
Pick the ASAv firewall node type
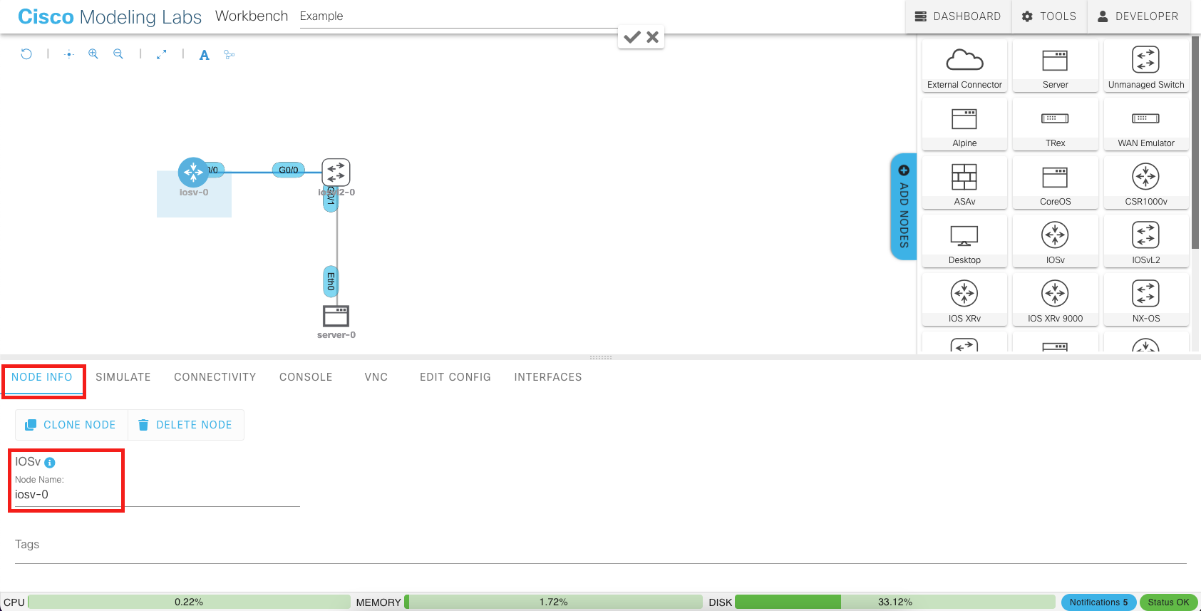point(964,183)
